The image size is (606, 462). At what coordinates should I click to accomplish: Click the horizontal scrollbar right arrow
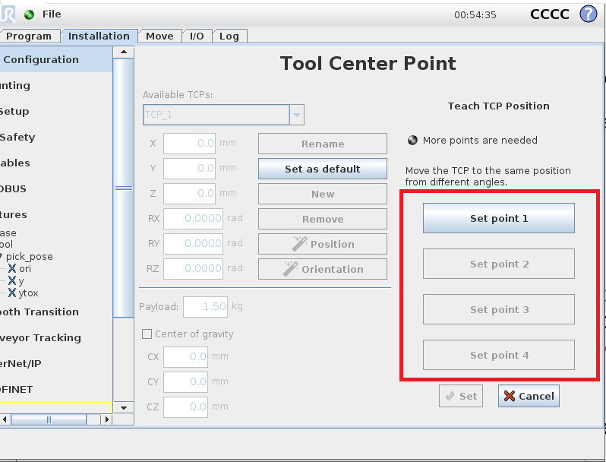point(106,419)
